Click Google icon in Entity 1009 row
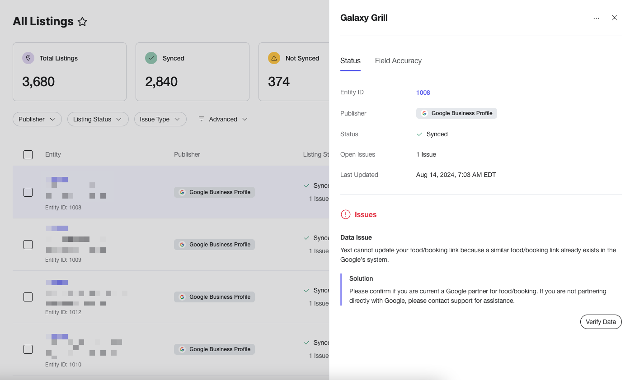Image resolution: width=630 pixels, height=380 pixels. [182, 245]
